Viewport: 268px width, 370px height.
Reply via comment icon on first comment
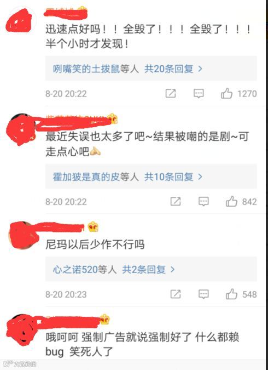click(x=199, y=93)
